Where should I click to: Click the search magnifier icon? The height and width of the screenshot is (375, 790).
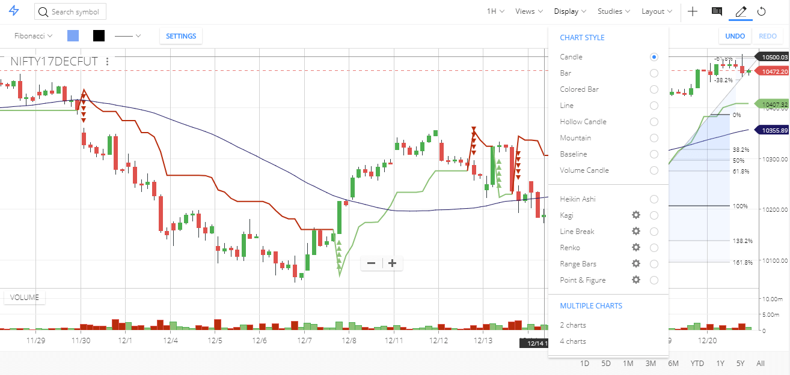[x=44, y=11]
